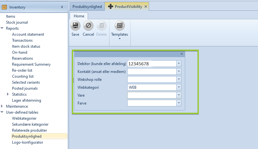Open the Transactions report
Screen dimensions: 258x149
click(x=22, y=40)
